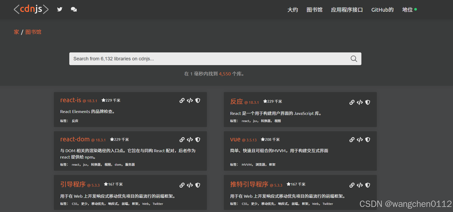Image resolution: width=453 pixels, height=212 pixels.
Task: Click the @ 18.3.1 version on react-dom
Action: tap(99, 140)
